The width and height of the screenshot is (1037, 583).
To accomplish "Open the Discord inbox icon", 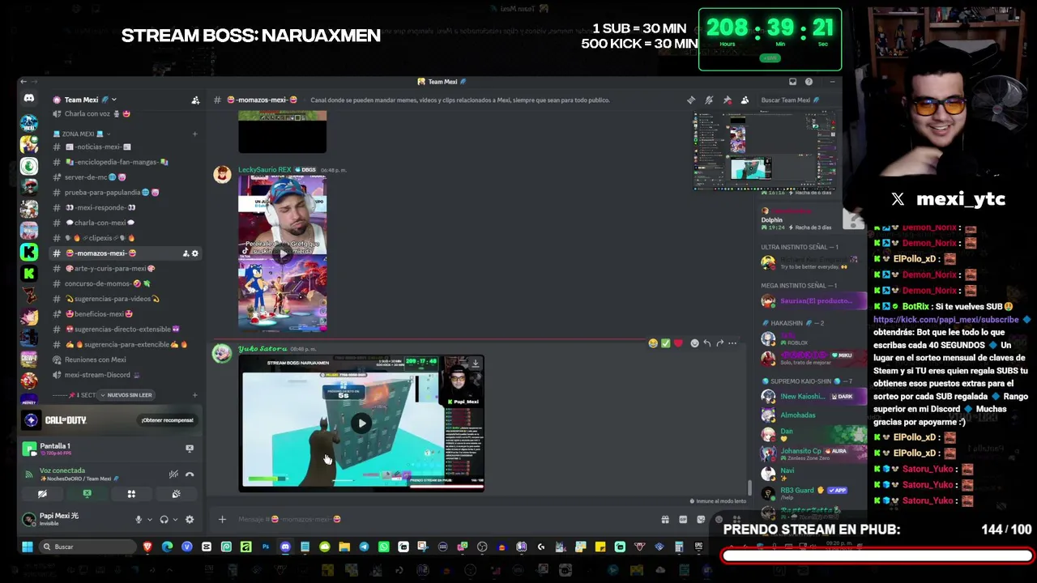I will (792, 82).
